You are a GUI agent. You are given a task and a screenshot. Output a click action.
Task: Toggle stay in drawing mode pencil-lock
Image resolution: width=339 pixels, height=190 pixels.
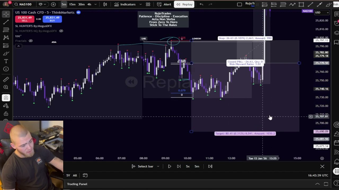click(x=6, y=106)
